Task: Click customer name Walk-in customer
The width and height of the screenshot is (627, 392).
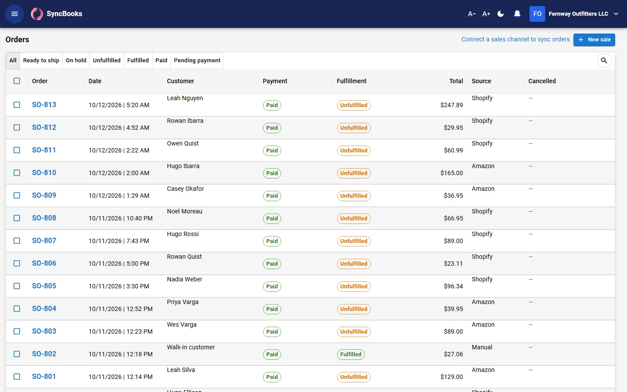Action: click(191, 347)
